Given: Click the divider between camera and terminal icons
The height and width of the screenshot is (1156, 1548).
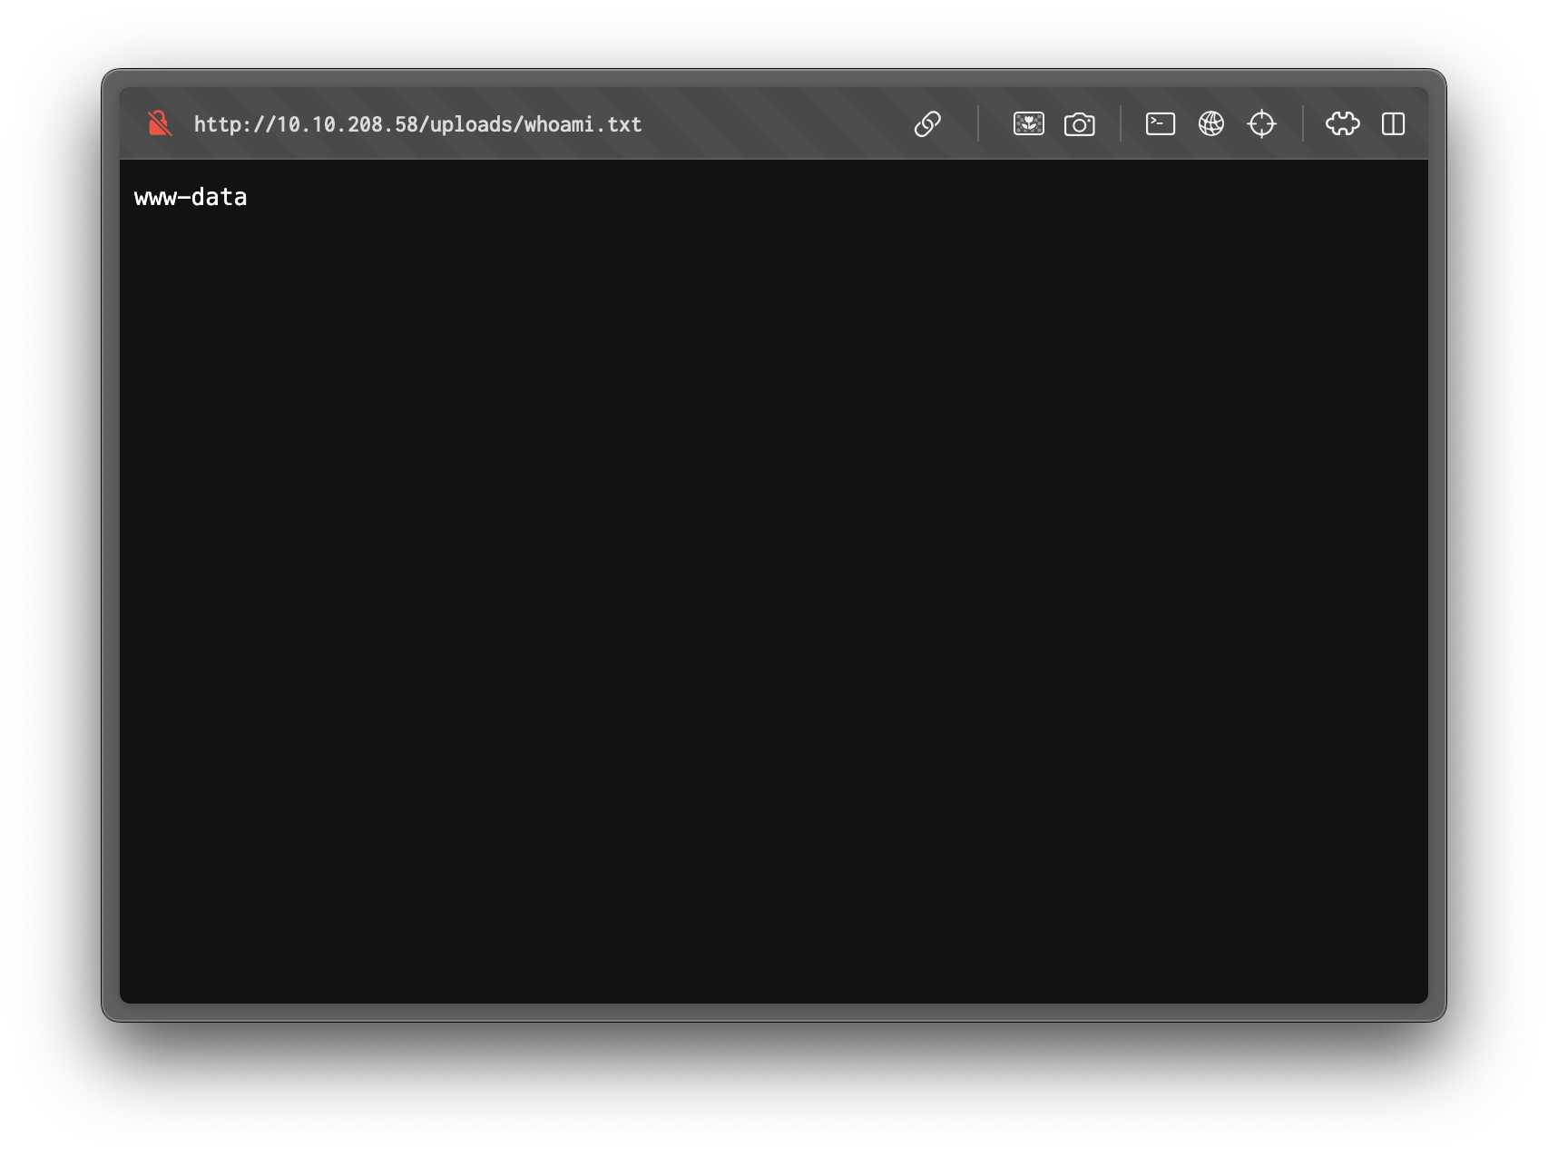Looking at the screenshot, I should click(x=1121, y=123).
